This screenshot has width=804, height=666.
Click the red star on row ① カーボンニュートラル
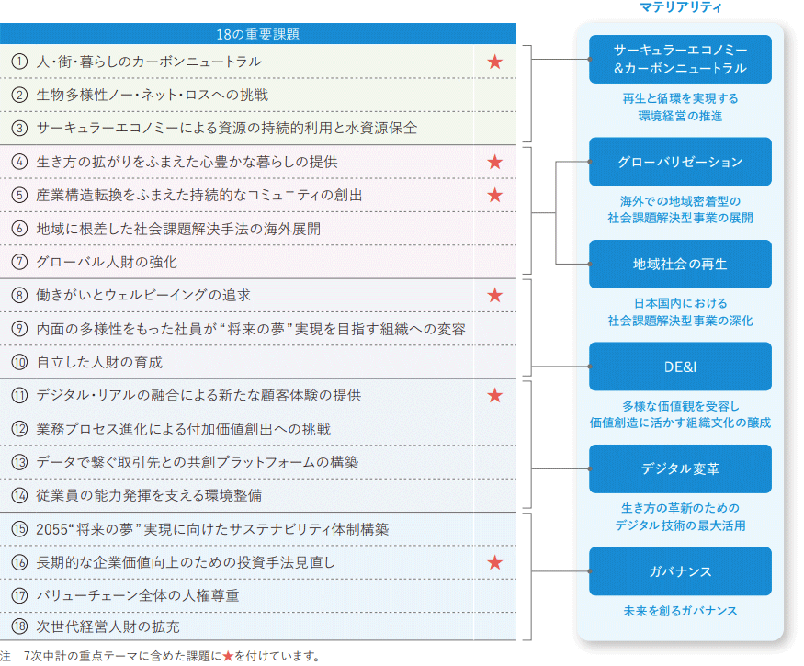click(494, 62)
